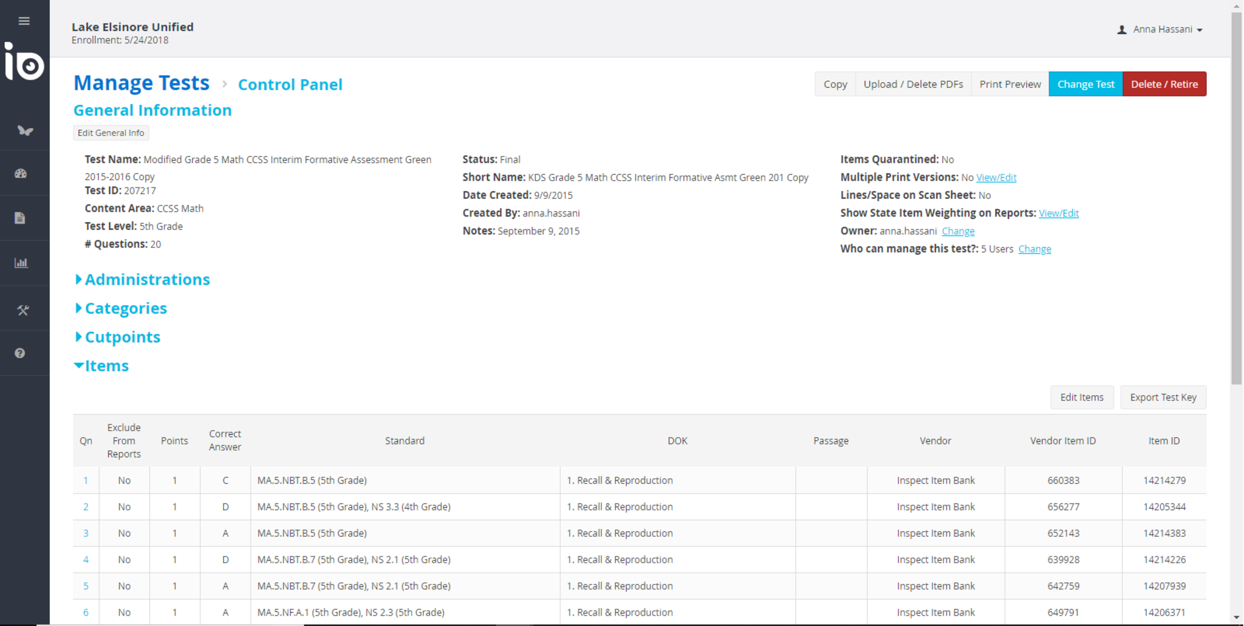
Task: Open the dashboard gauge icon
Action: coord(21,173)
